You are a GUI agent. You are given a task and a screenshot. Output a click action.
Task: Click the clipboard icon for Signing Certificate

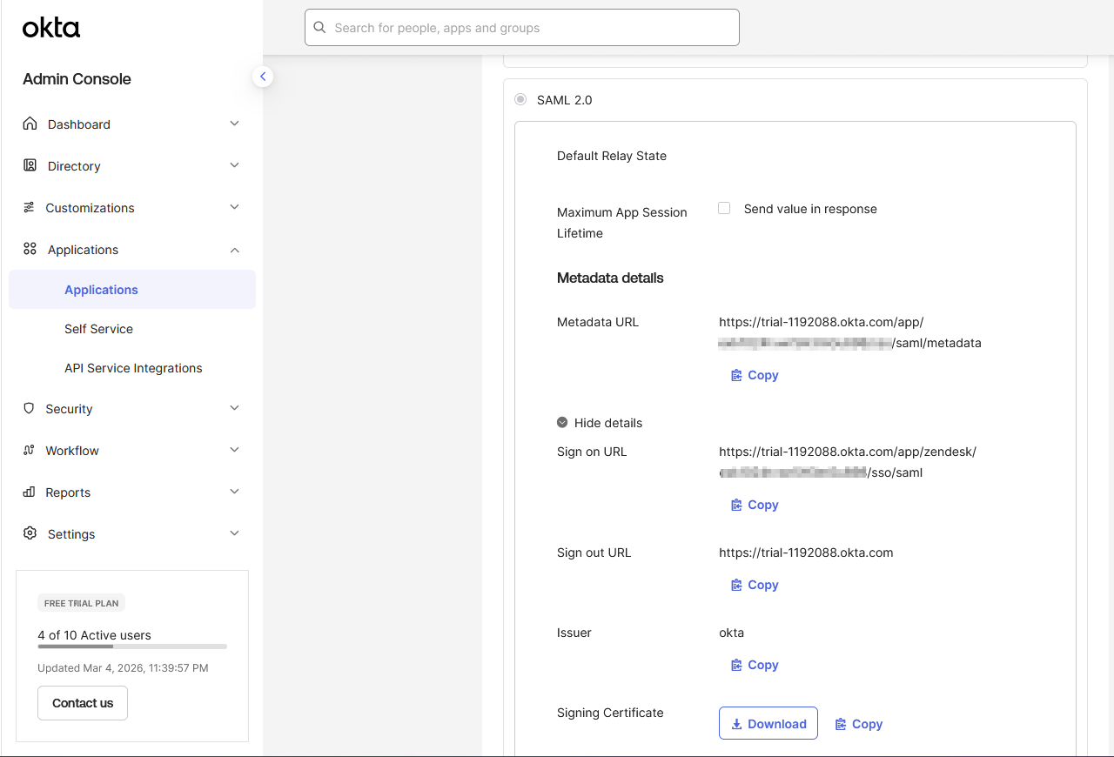pyautogui.click(x=841, y=724)
